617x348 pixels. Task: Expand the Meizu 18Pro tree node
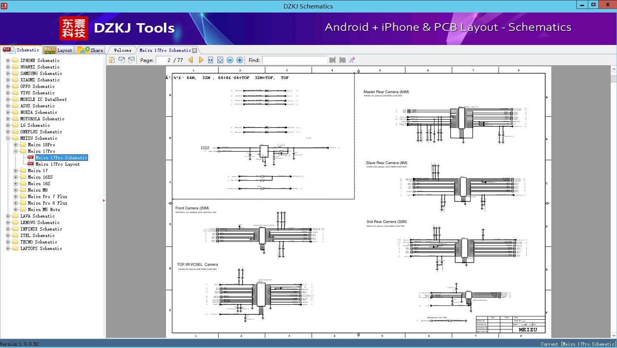coord(15,145)
